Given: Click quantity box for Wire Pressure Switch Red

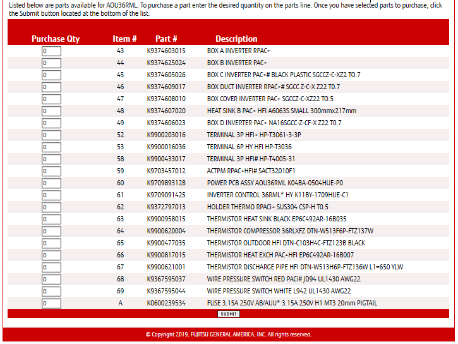Looking at the screenshot, I should (x=51, y=279).
